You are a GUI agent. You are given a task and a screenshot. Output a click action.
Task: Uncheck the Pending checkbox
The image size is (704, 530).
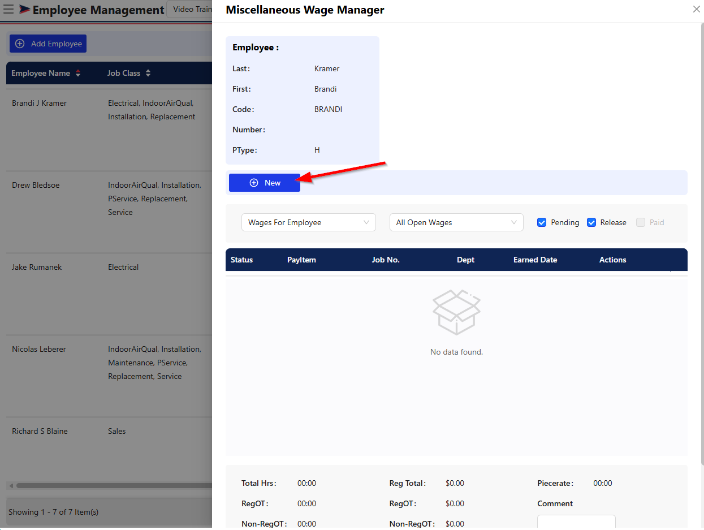click(542, 222)
